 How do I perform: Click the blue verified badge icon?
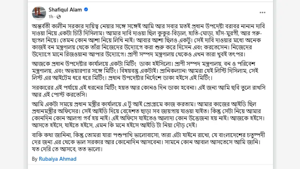click(86, 9)
